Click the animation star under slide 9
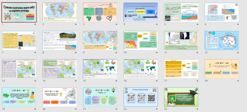The height and width of the screenshot is (112, 247). [x=116, y=53]
